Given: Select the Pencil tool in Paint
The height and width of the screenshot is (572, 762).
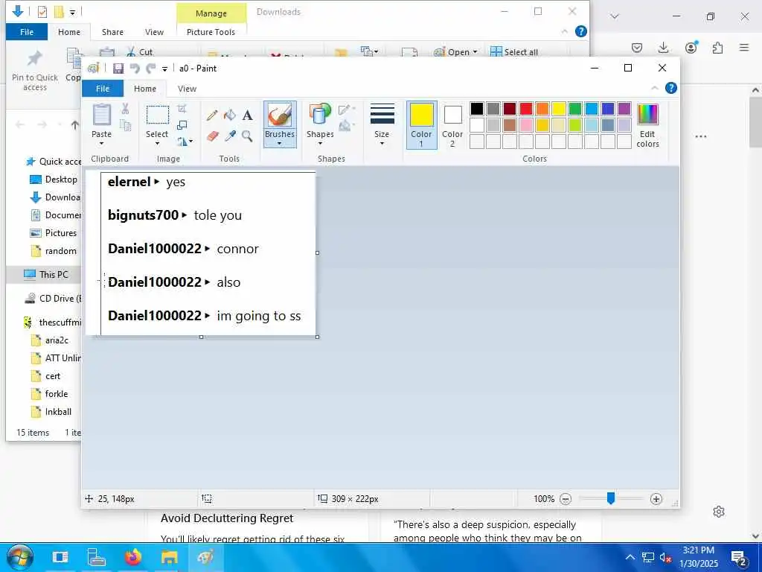Looking at the screenshot, I should click(212, 115).
